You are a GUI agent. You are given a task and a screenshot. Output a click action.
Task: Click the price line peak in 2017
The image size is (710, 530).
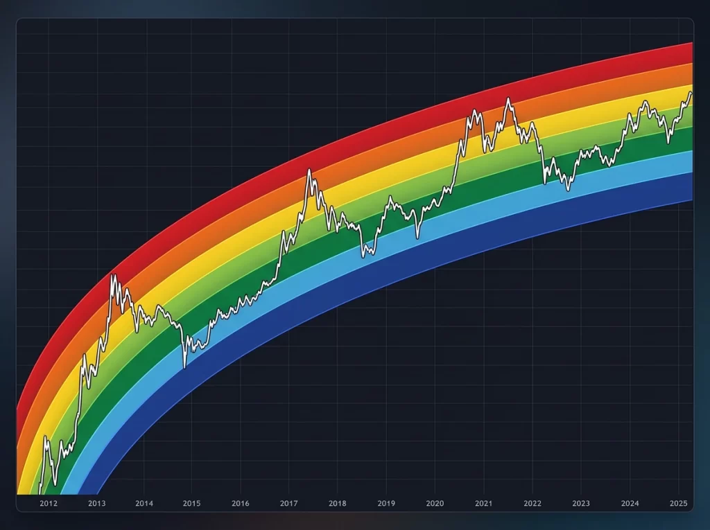coord(309,170)
